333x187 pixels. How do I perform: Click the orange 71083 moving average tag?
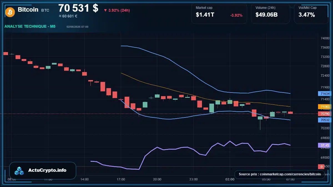pyautogui.click(x=325, y=106)
